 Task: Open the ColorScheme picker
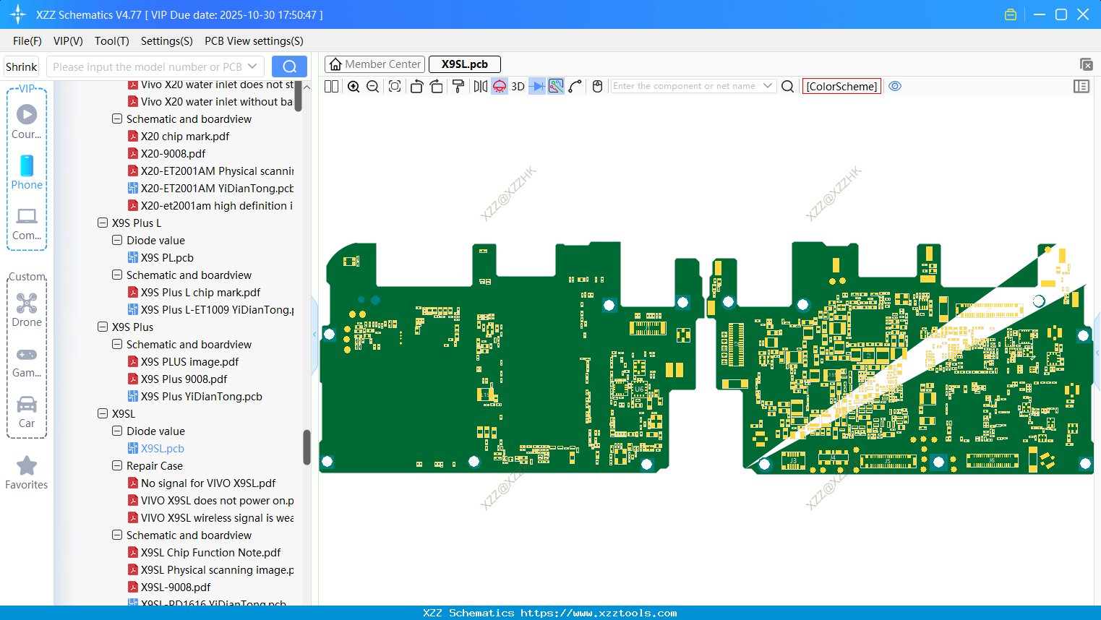point(841,86)
